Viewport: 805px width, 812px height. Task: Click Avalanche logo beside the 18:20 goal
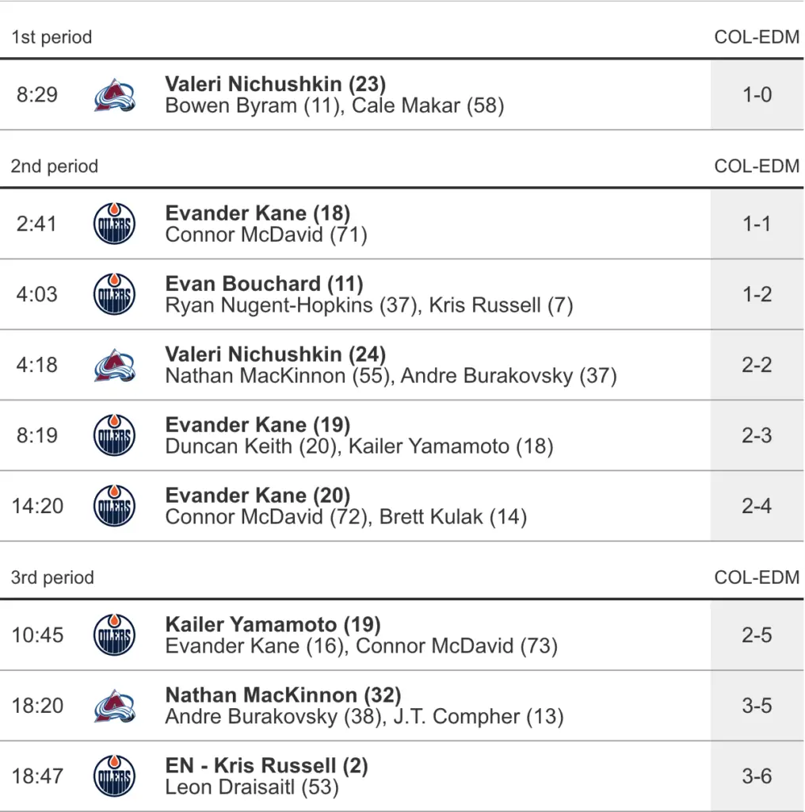tap(114, 706)
